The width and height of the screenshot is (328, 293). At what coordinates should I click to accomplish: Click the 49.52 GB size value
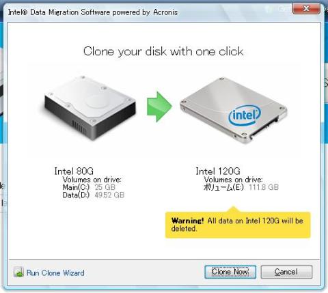point(109,195)
